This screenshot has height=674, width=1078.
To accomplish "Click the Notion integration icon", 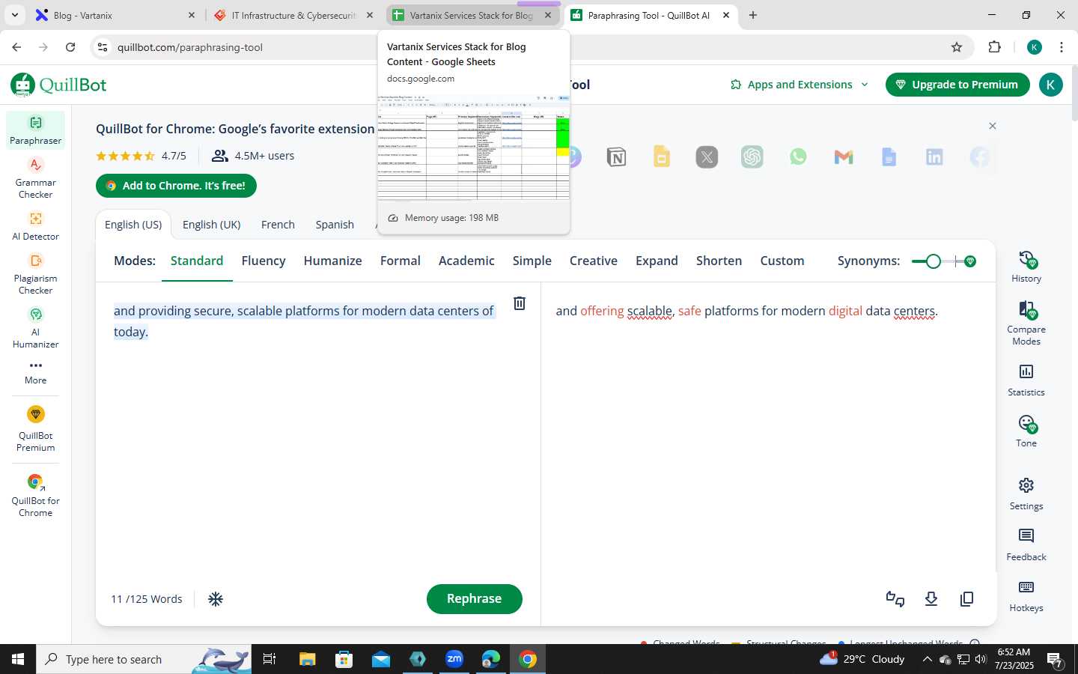I will [x=616, y=157].
